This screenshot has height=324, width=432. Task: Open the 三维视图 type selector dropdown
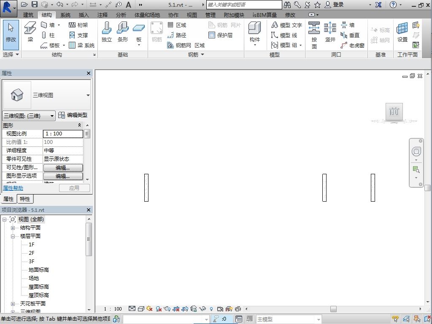tap(88, 95)
